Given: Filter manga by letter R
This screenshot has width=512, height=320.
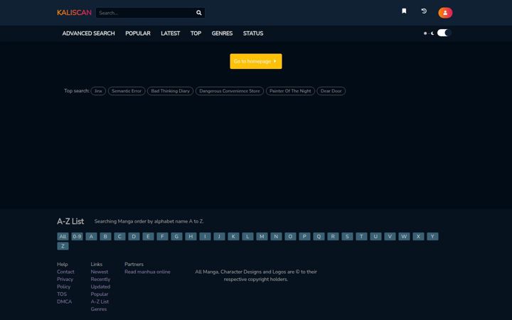Looking at the screenshot, I should pyautogui.click(x=333, y=236).
